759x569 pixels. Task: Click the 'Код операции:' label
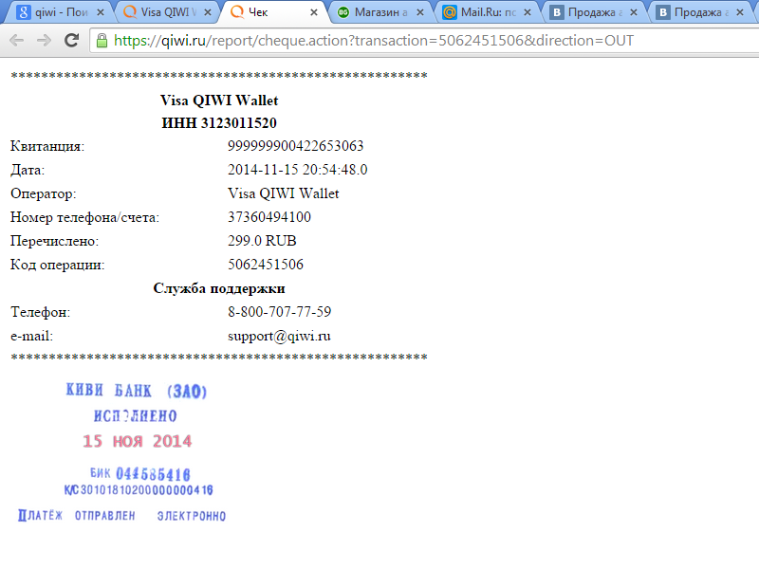coord(58,266)
